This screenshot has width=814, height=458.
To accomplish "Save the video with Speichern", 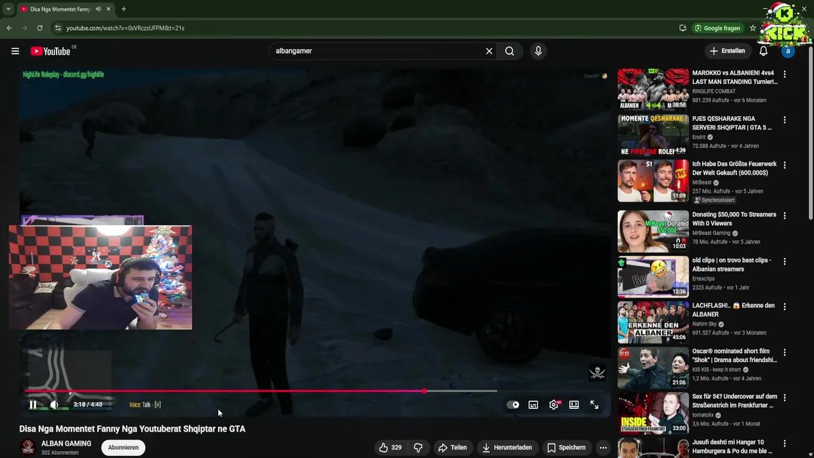I will click(567, 448).
